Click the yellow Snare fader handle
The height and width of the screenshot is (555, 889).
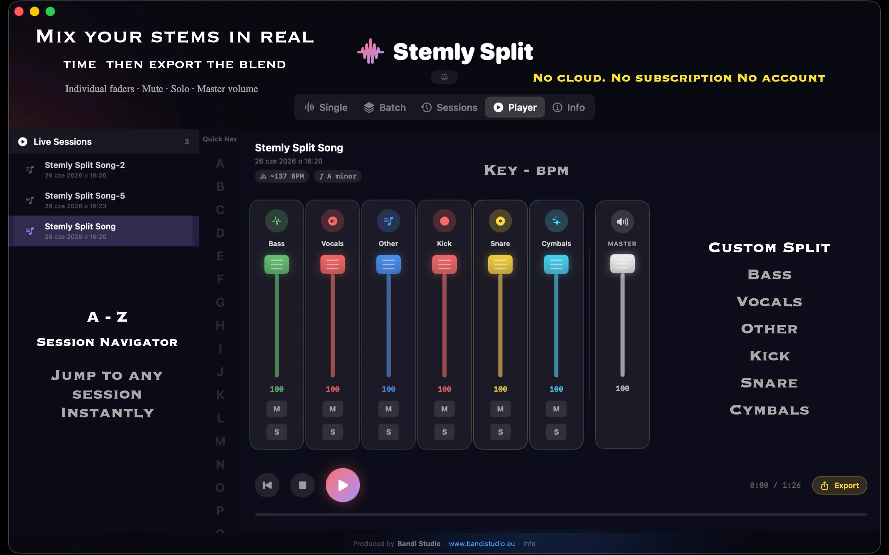(500, 264)
